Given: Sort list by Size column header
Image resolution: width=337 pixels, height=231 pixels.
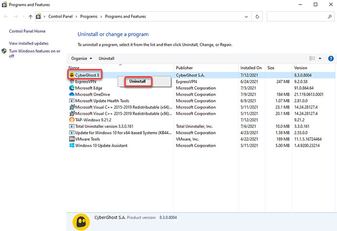Looking at the screenshot, I should pos(271,68).
